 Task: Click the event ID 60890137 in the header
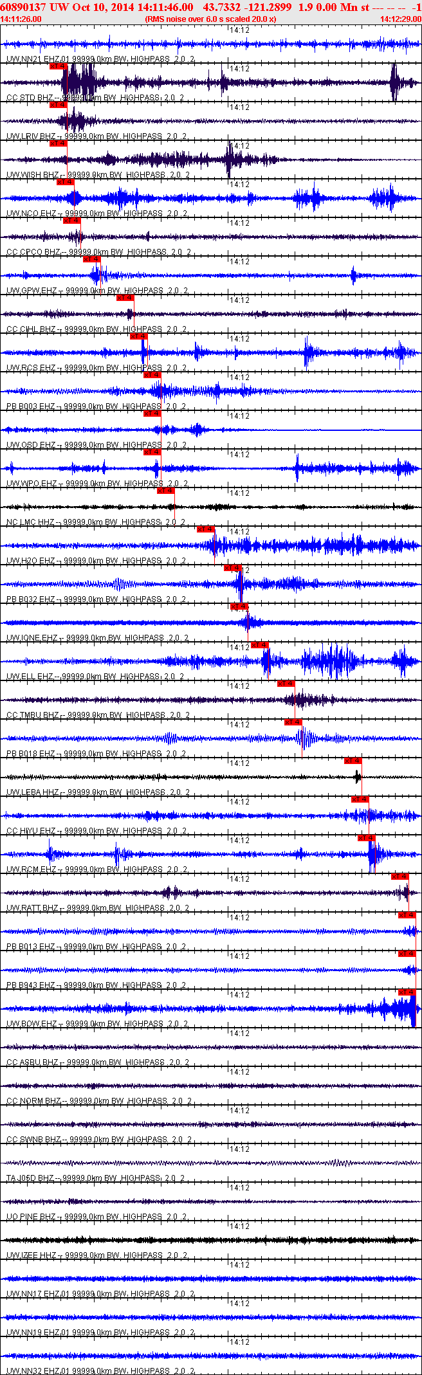click(x=23, y=7)
